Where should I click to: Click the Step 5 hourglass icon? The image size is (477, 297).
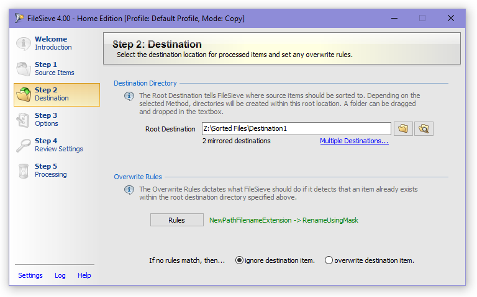point(24,171)
